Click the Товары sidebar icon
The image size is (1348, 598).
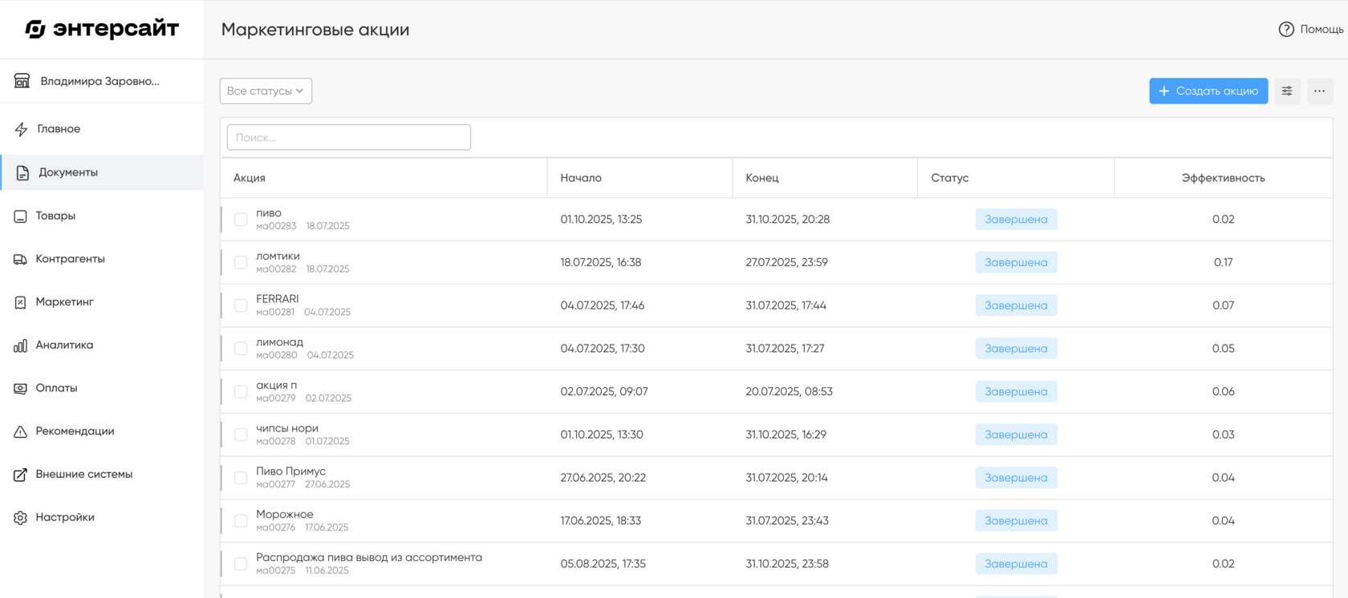pyautogui.click(x=21, y=216)
